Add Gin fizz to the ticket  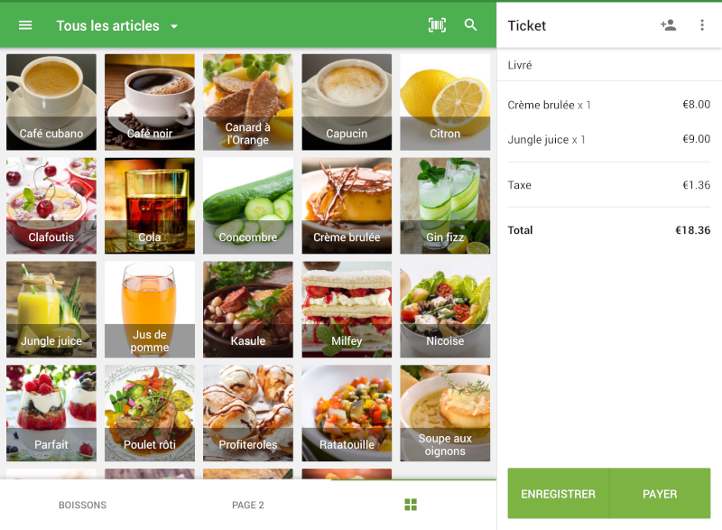tap(445, 205)
